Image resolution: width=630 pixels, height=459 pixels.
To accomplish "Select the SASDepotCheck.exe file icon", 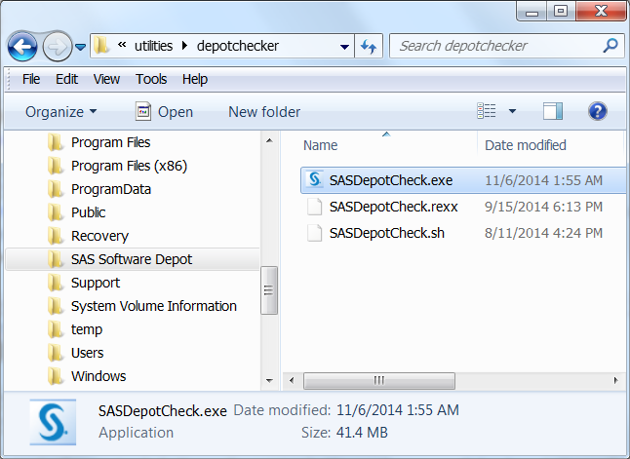I will click(314, 180).
